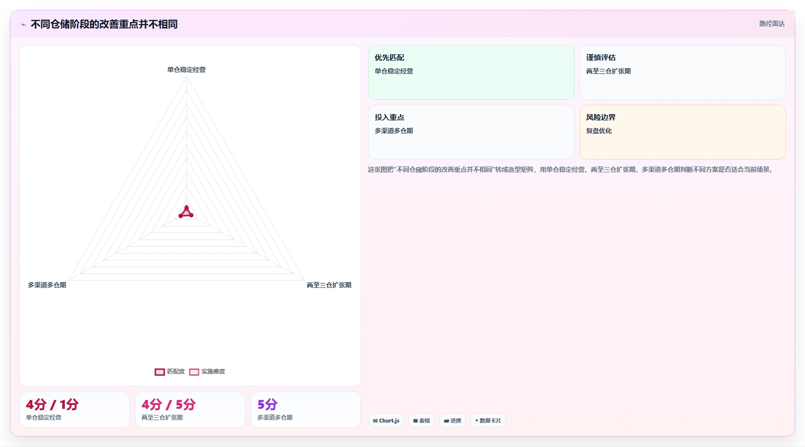Click the Chart.js chip
This screenshot has width=805, height=447.
click(x=386, y=421)
